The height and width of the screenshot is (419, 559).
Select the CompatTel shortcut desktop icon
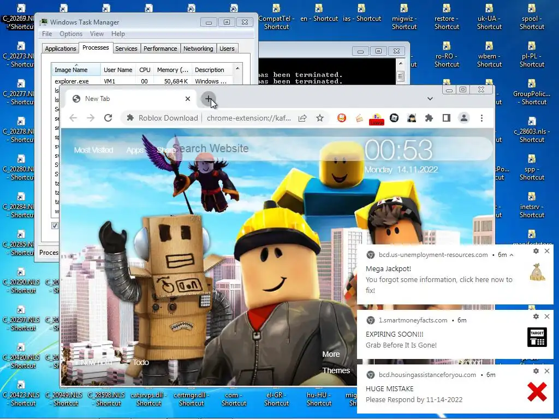(276, 17)
